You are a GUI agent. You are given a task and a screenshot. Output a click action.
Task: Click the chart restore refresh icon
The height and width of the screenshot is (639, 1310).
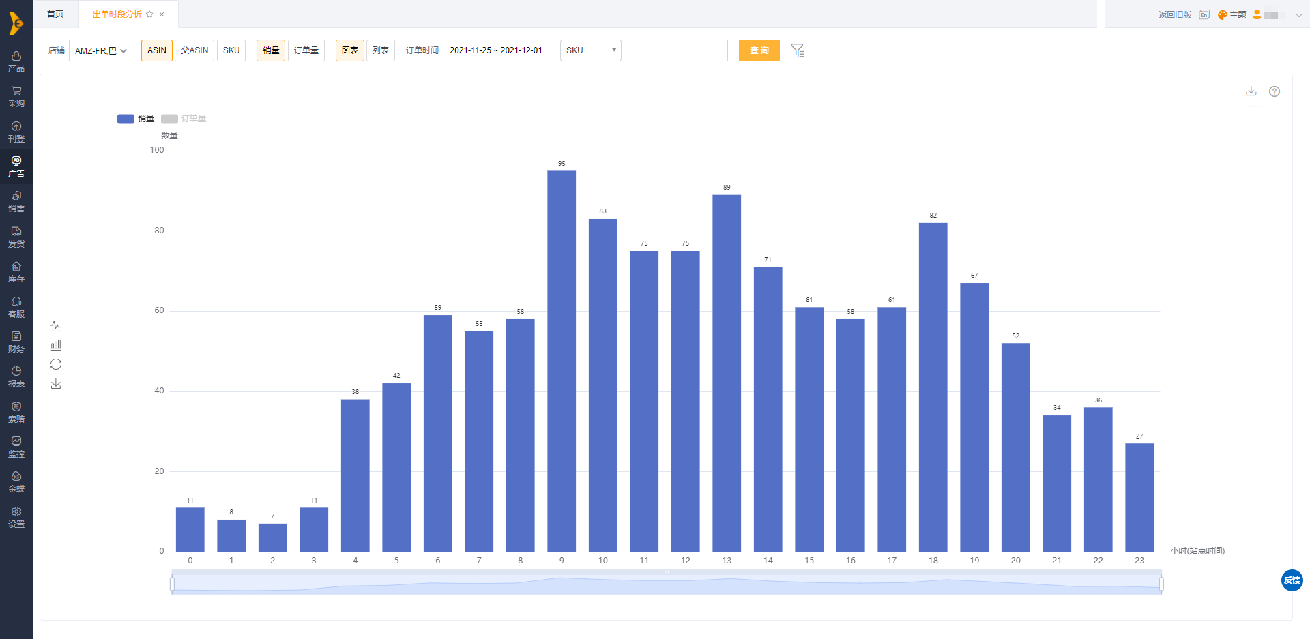pos(56,364)
